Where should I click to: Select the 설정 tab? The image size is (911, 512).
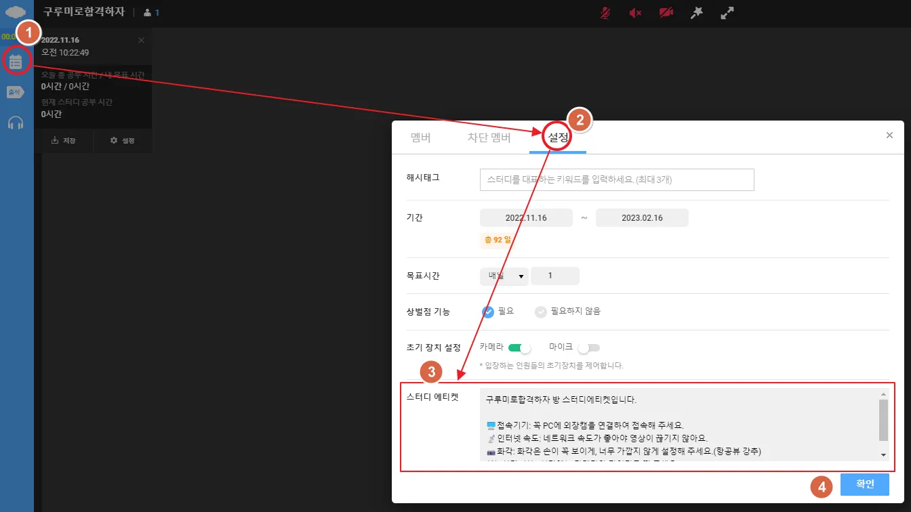coord(558,137)
